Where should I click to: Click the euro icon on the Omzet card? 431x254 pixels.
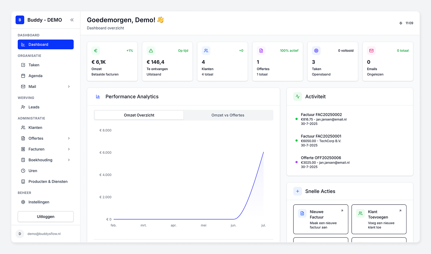pyautogui.click(x=96, y=51)
